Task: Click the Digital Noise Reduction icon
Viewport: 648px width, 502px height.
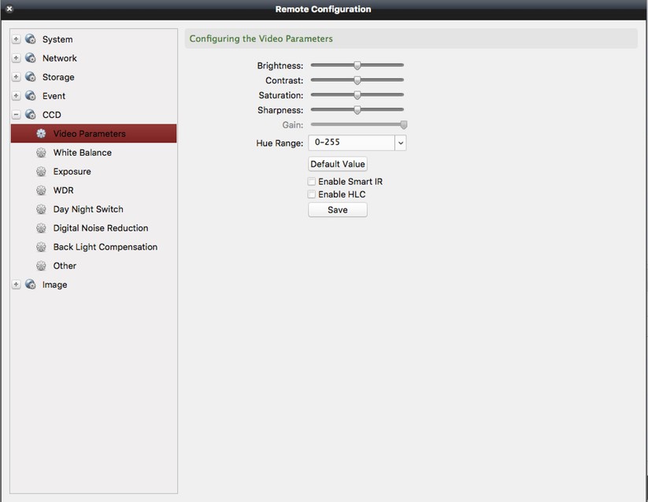Action: (41, 227)
